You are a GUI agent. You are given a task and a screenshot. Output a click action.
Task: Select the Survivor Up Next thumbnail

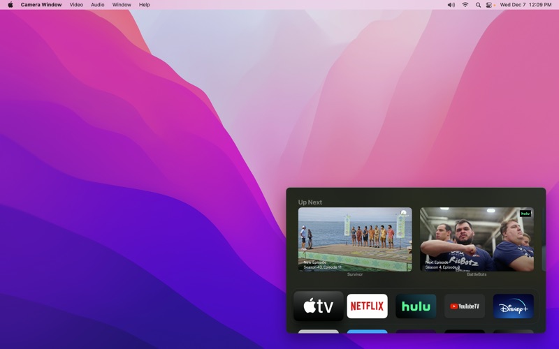click(x=355, y=239)
